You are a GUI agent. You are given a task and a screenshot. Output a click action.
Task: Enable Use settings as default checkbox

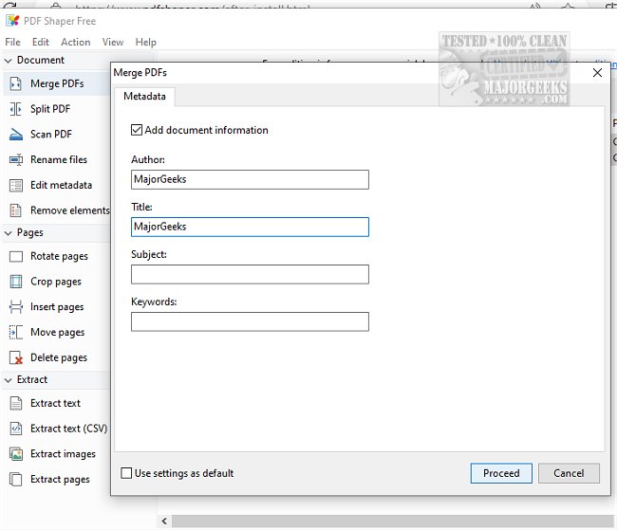(x=126, y=473)
